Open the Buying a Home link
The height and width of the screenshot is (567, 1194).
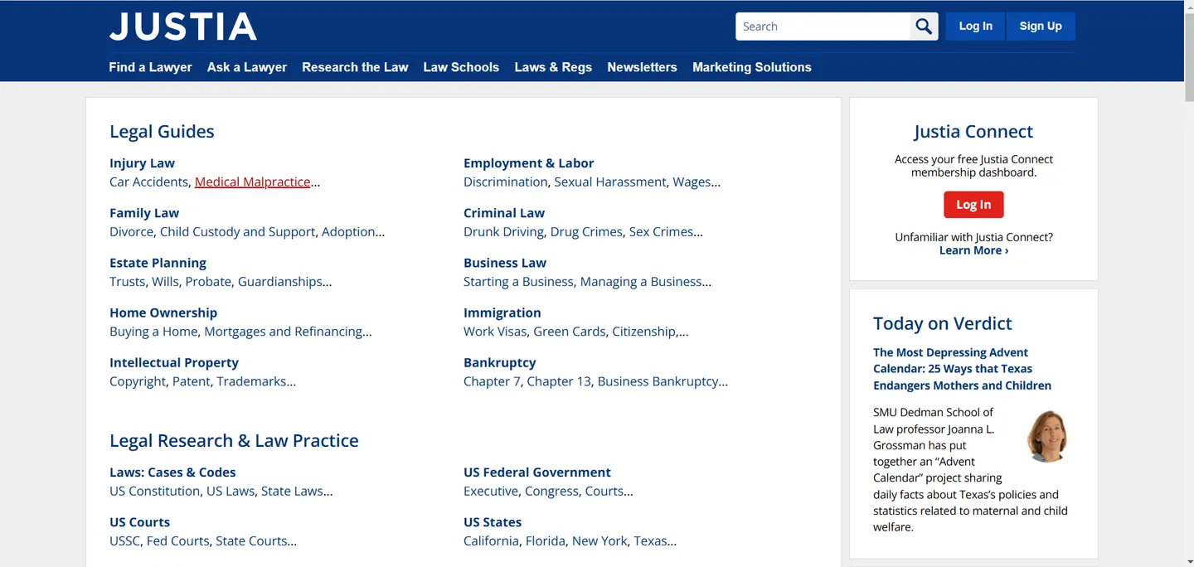tap(153, 331)
